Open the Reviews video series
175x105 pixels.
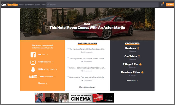tap(131, 48)
